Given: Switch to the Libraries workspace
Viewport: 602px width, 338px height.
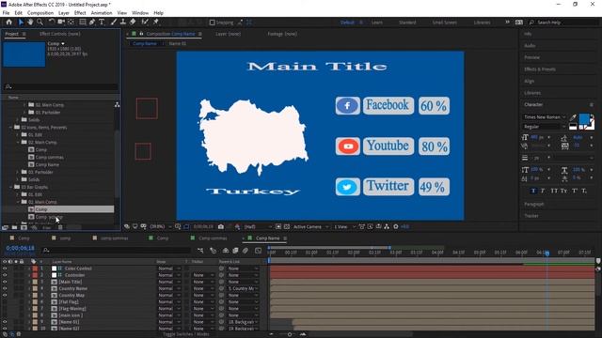Looking at the screenshot, I should [482, 23].
